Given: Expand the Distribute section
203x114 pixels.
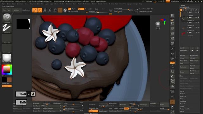Looking at the screenshot, I should pos(183,101).
